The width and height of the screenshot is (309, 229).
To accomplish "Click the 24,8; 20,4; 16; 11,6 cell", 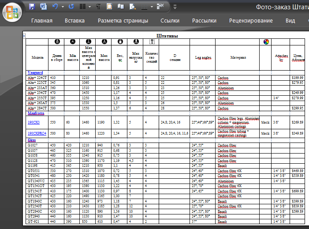I will pos(175,133).
